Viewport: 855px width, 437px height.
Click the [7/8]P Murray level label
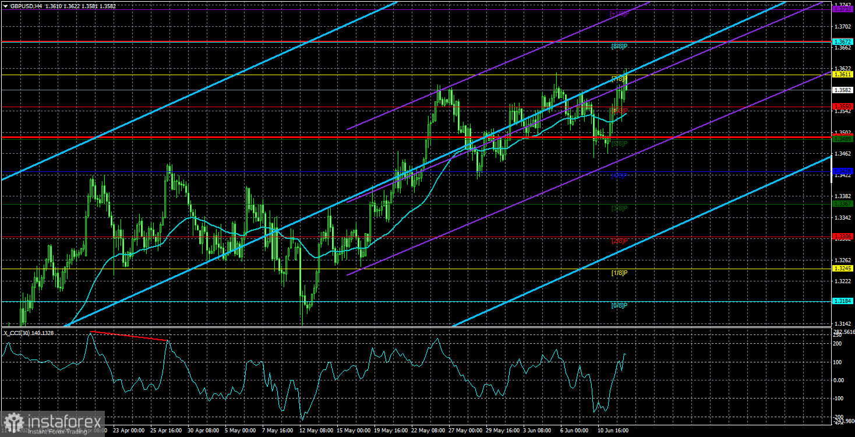point(619,79)
